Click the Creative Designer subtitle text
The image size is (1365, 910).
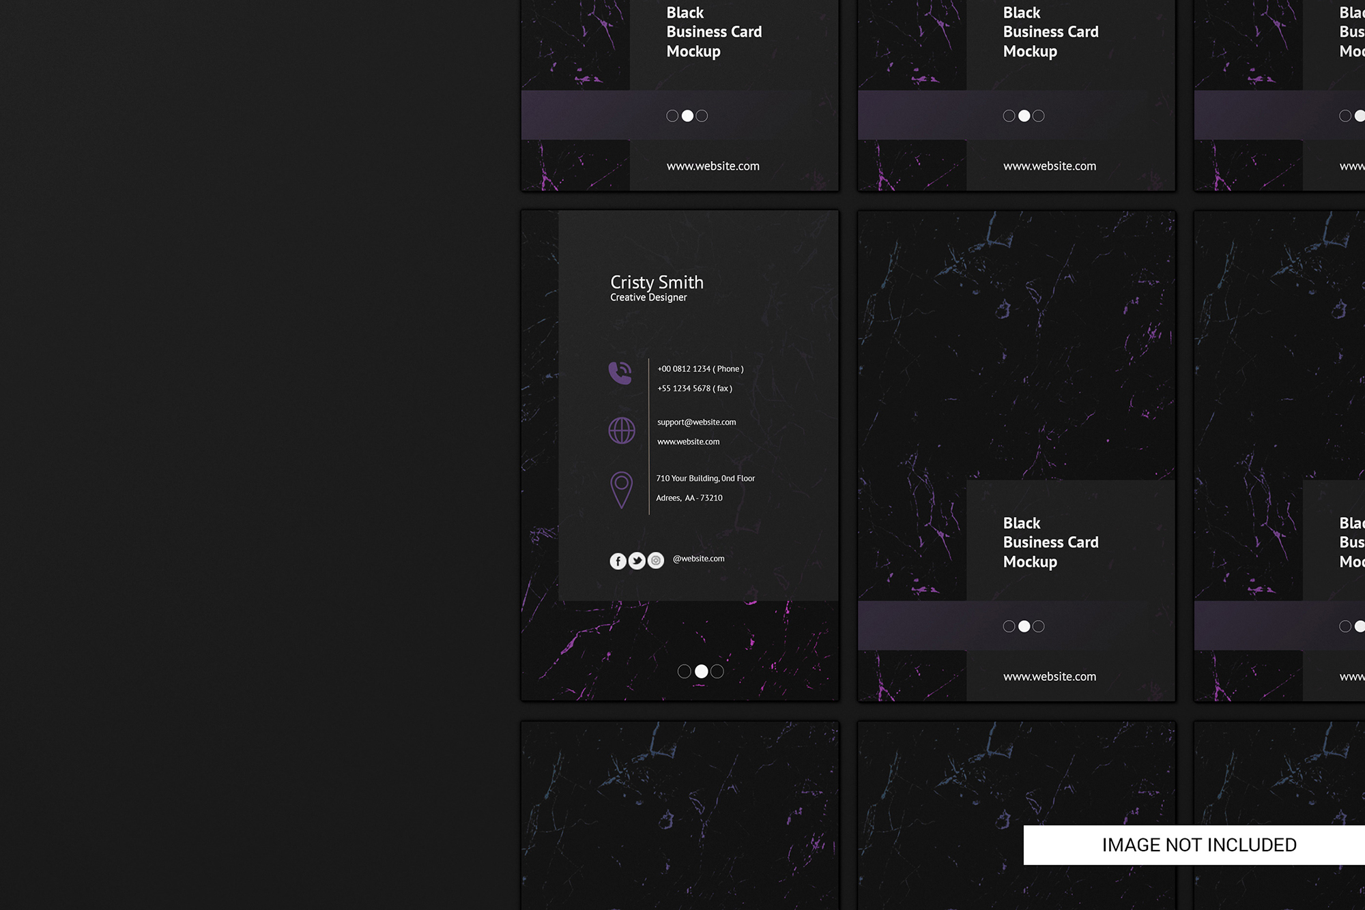click(648, 297)
